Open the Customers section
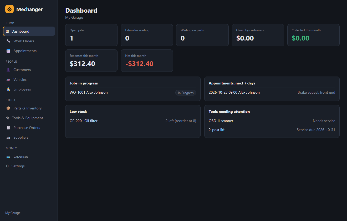The image size is (347, 221). pyautogui.click(x=29, y=70)
